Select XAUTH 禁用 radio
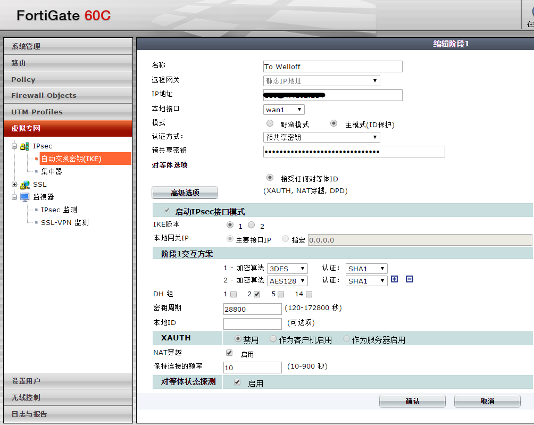Image resolution: width=534 pixels, height=425 pixels. tap(238, 339)
